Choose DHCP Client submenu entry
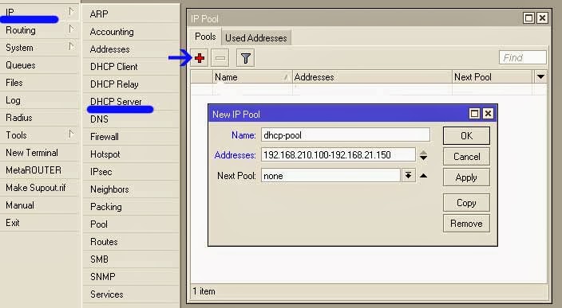The width and height of the screenshot is (562, 308). pos(131,67)
